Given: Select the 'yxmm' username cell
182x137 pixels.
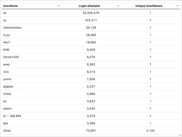Looking at the screenshot, I should (x=7, y=79).
